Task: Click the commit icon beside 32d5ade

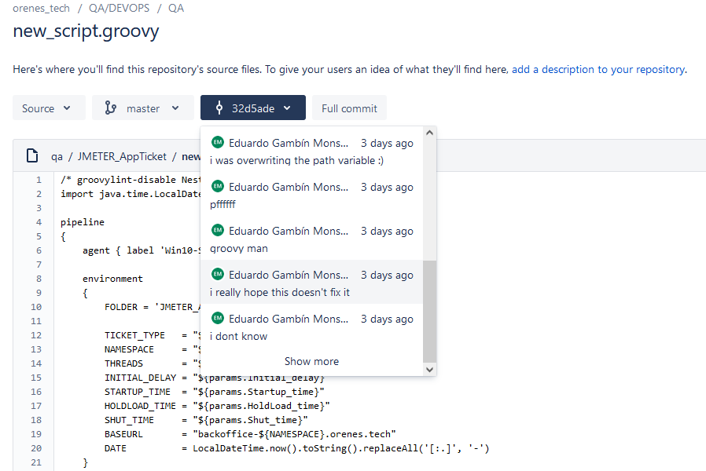Action: point(219,108)
